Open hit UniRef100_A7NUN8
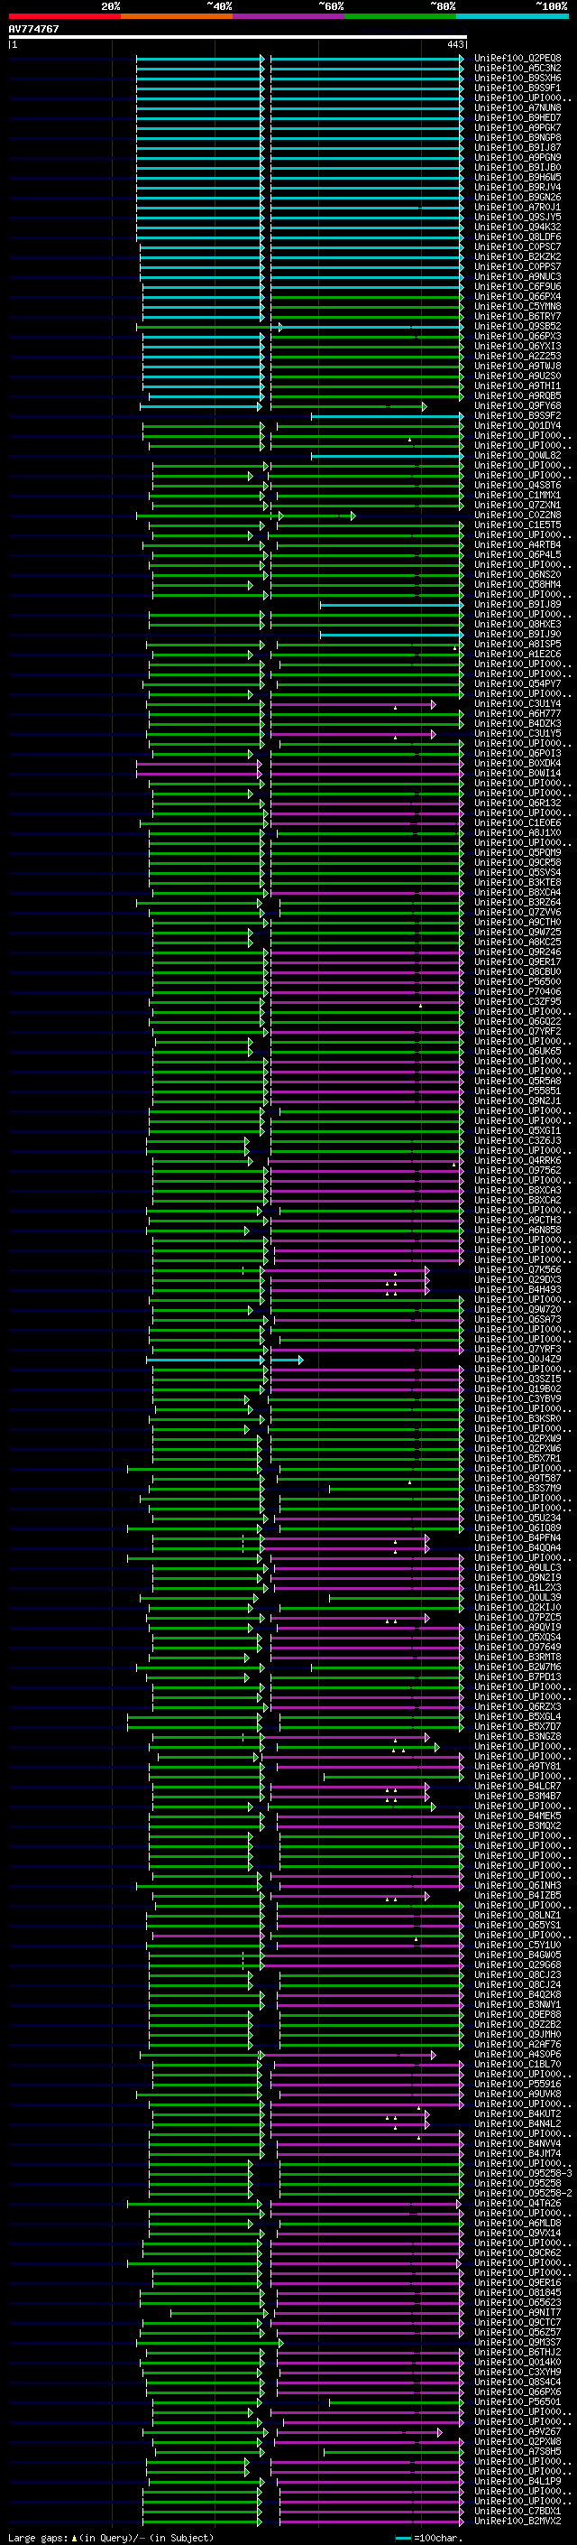This screenshot has height=2545, width=577. [x=517, y=107]
